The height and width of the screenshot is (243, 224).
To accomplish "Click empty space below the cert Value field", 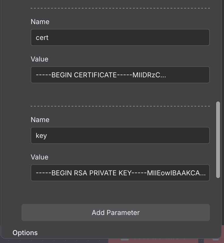I will point(120,93).
